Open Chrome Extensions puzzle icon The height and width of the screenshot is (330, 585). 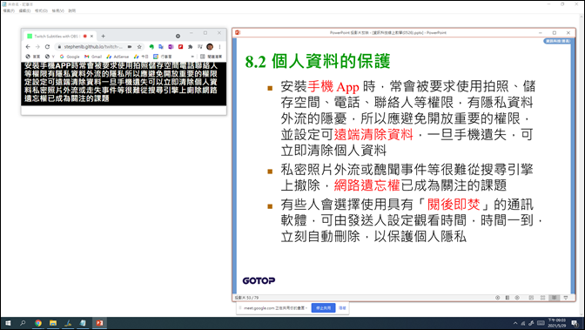click(x=190, y=47)
